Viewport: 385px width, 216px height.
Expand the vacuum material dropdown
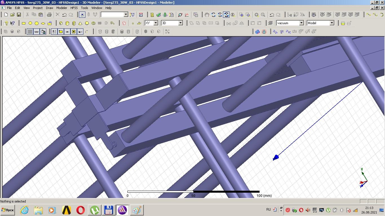point(301,23)
